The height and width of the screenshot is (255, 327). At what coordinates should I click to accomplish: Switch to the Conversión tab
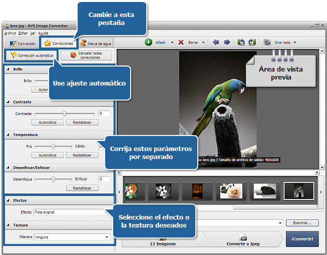coord(22,43)
